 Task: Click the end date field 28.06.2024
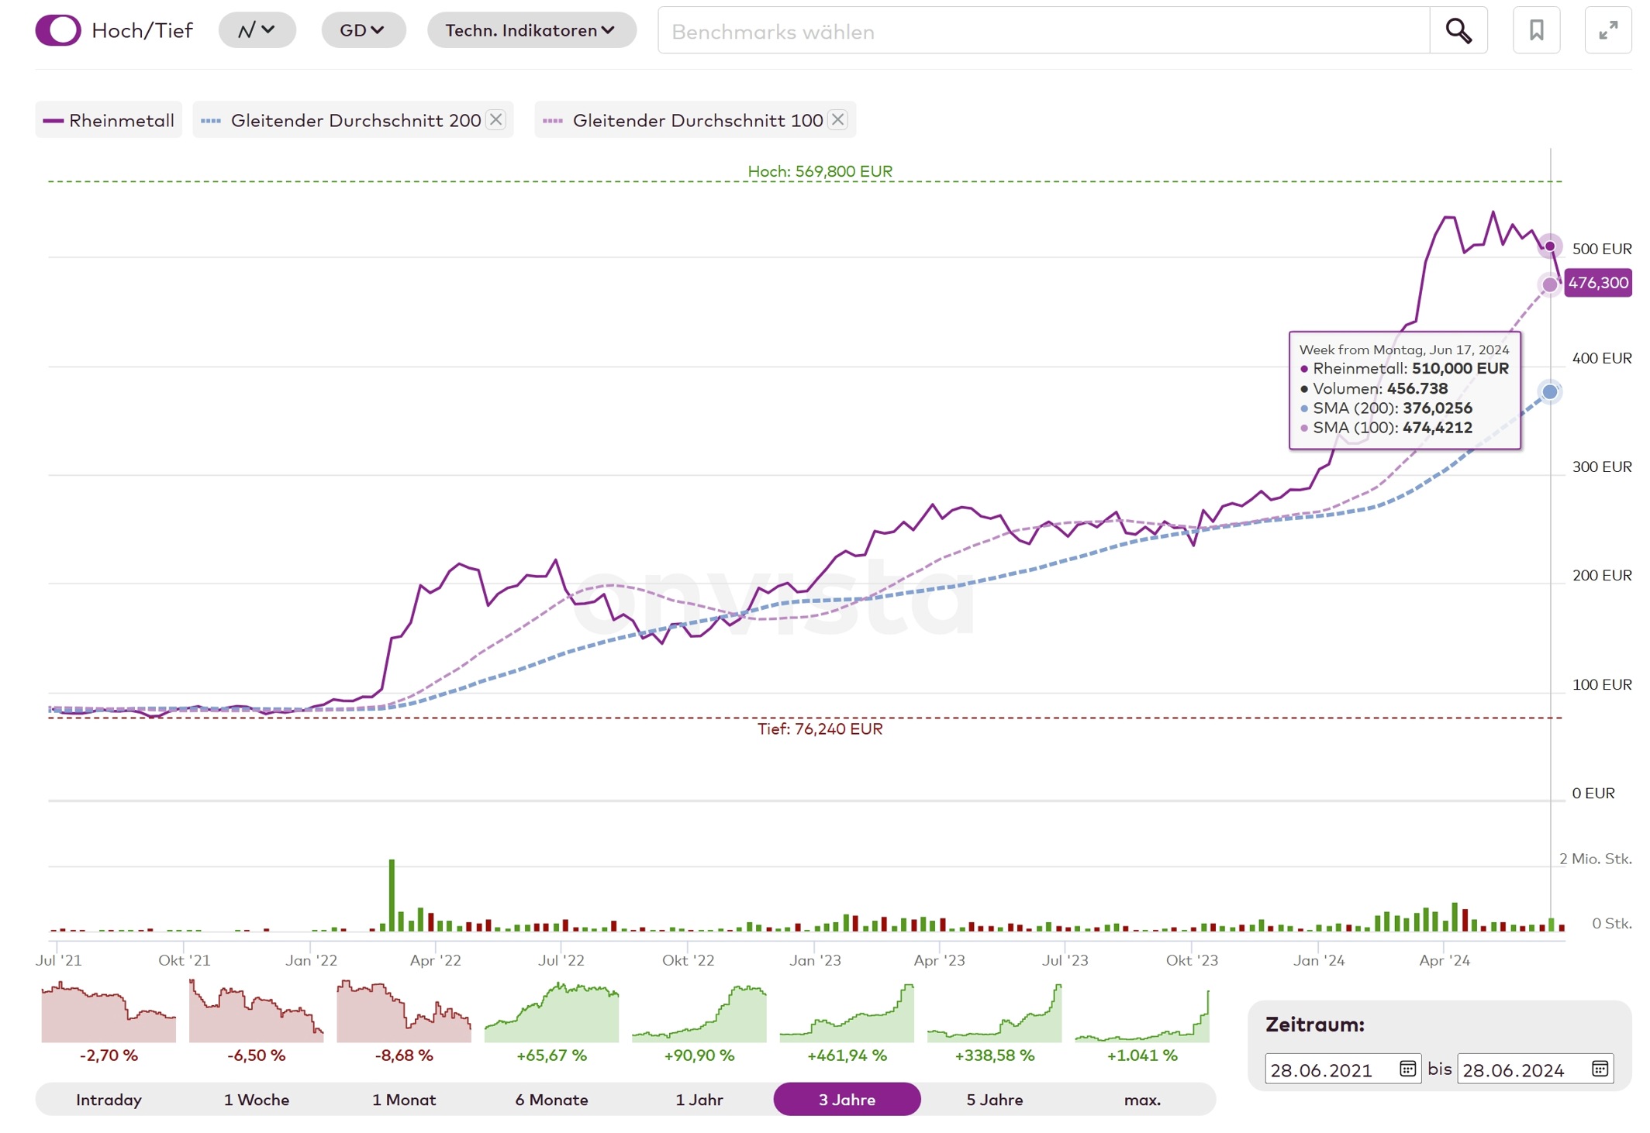click(x=1534, y=1069)
